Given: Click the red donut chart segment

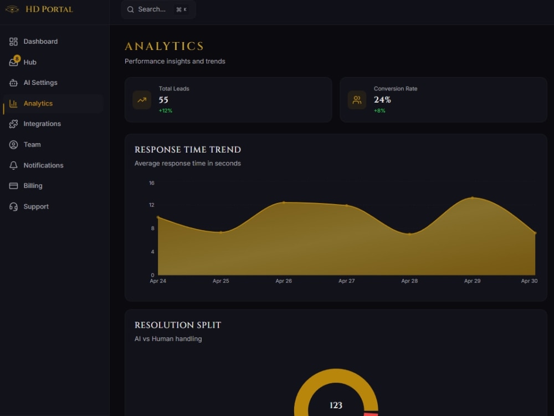Looking at the screenshot, I should [x=371, y=414].
